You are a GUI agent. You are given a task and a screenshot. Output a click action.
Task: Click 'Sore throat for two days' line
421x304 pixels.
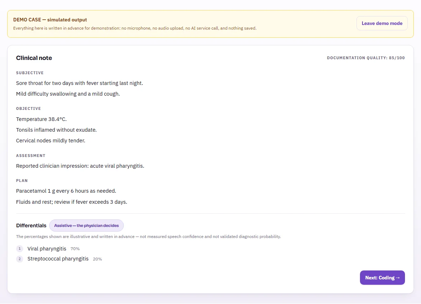(x=80, y=83)
